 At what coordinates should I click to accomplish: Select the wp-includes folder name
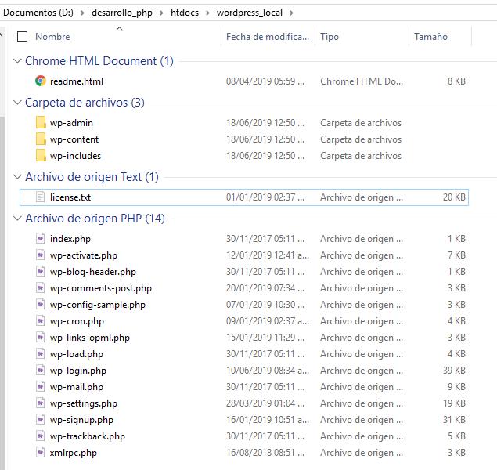click(75, 156)
